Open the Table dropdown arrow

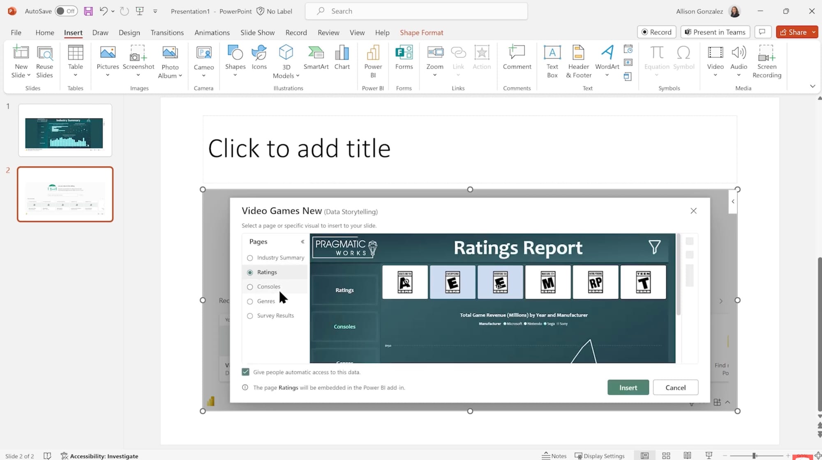pyautogui.click(x=75, y=75)
